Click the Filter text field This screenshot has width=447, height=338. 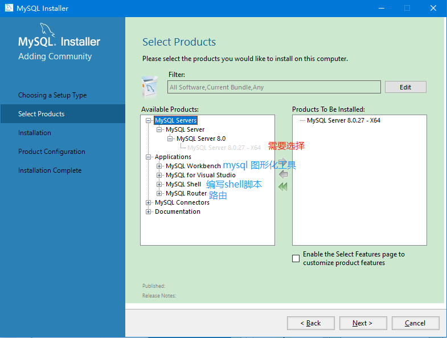tap(274, 87)
